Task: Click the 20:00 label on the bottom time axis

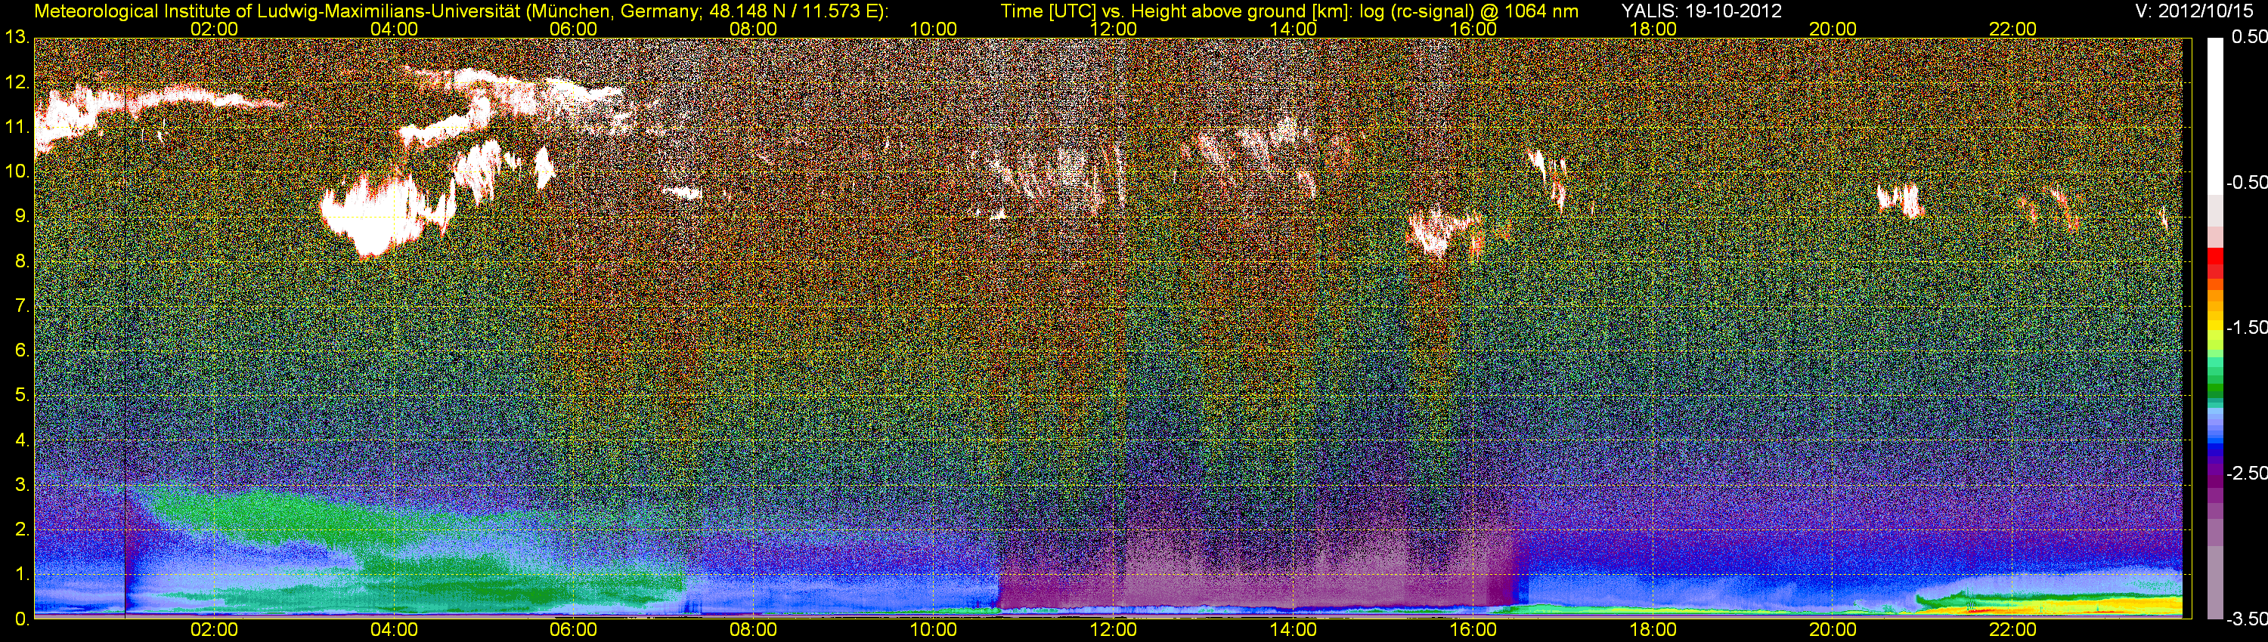Action: (x=1833, y=630)
